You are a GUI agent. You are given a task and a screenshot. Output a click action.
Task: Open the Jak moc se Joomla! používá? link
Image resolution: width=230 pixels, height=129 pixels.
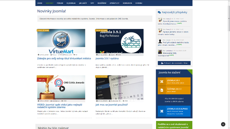tap(112, 105)
